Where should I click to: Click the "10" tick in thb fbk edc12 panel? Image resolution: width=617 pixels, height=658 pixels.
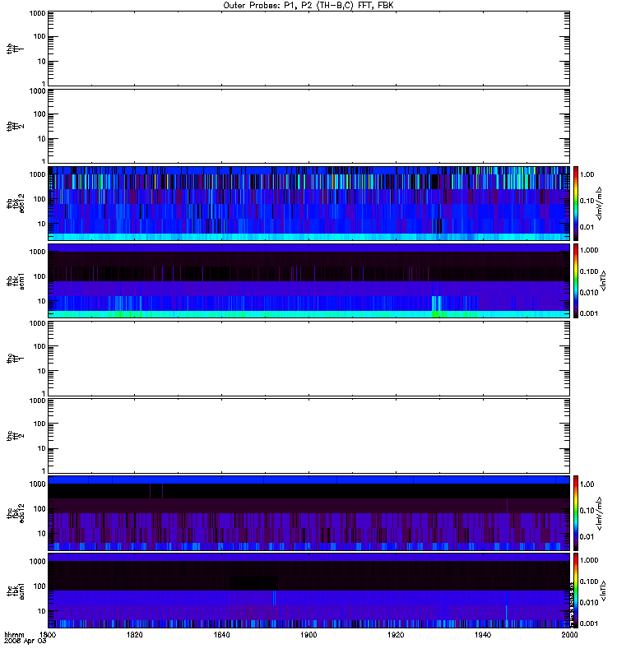42,224
